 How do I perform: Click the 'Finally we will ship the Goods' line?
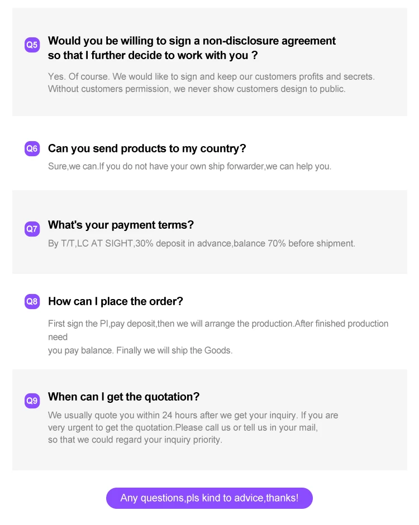pos(140,350)
